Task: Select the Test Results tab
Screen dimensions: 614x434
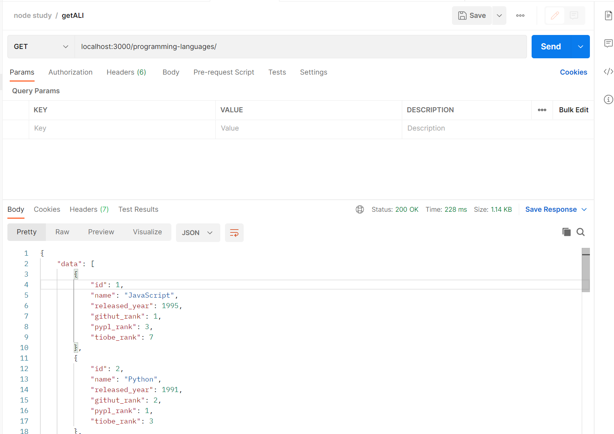Action: pos(138,209)
